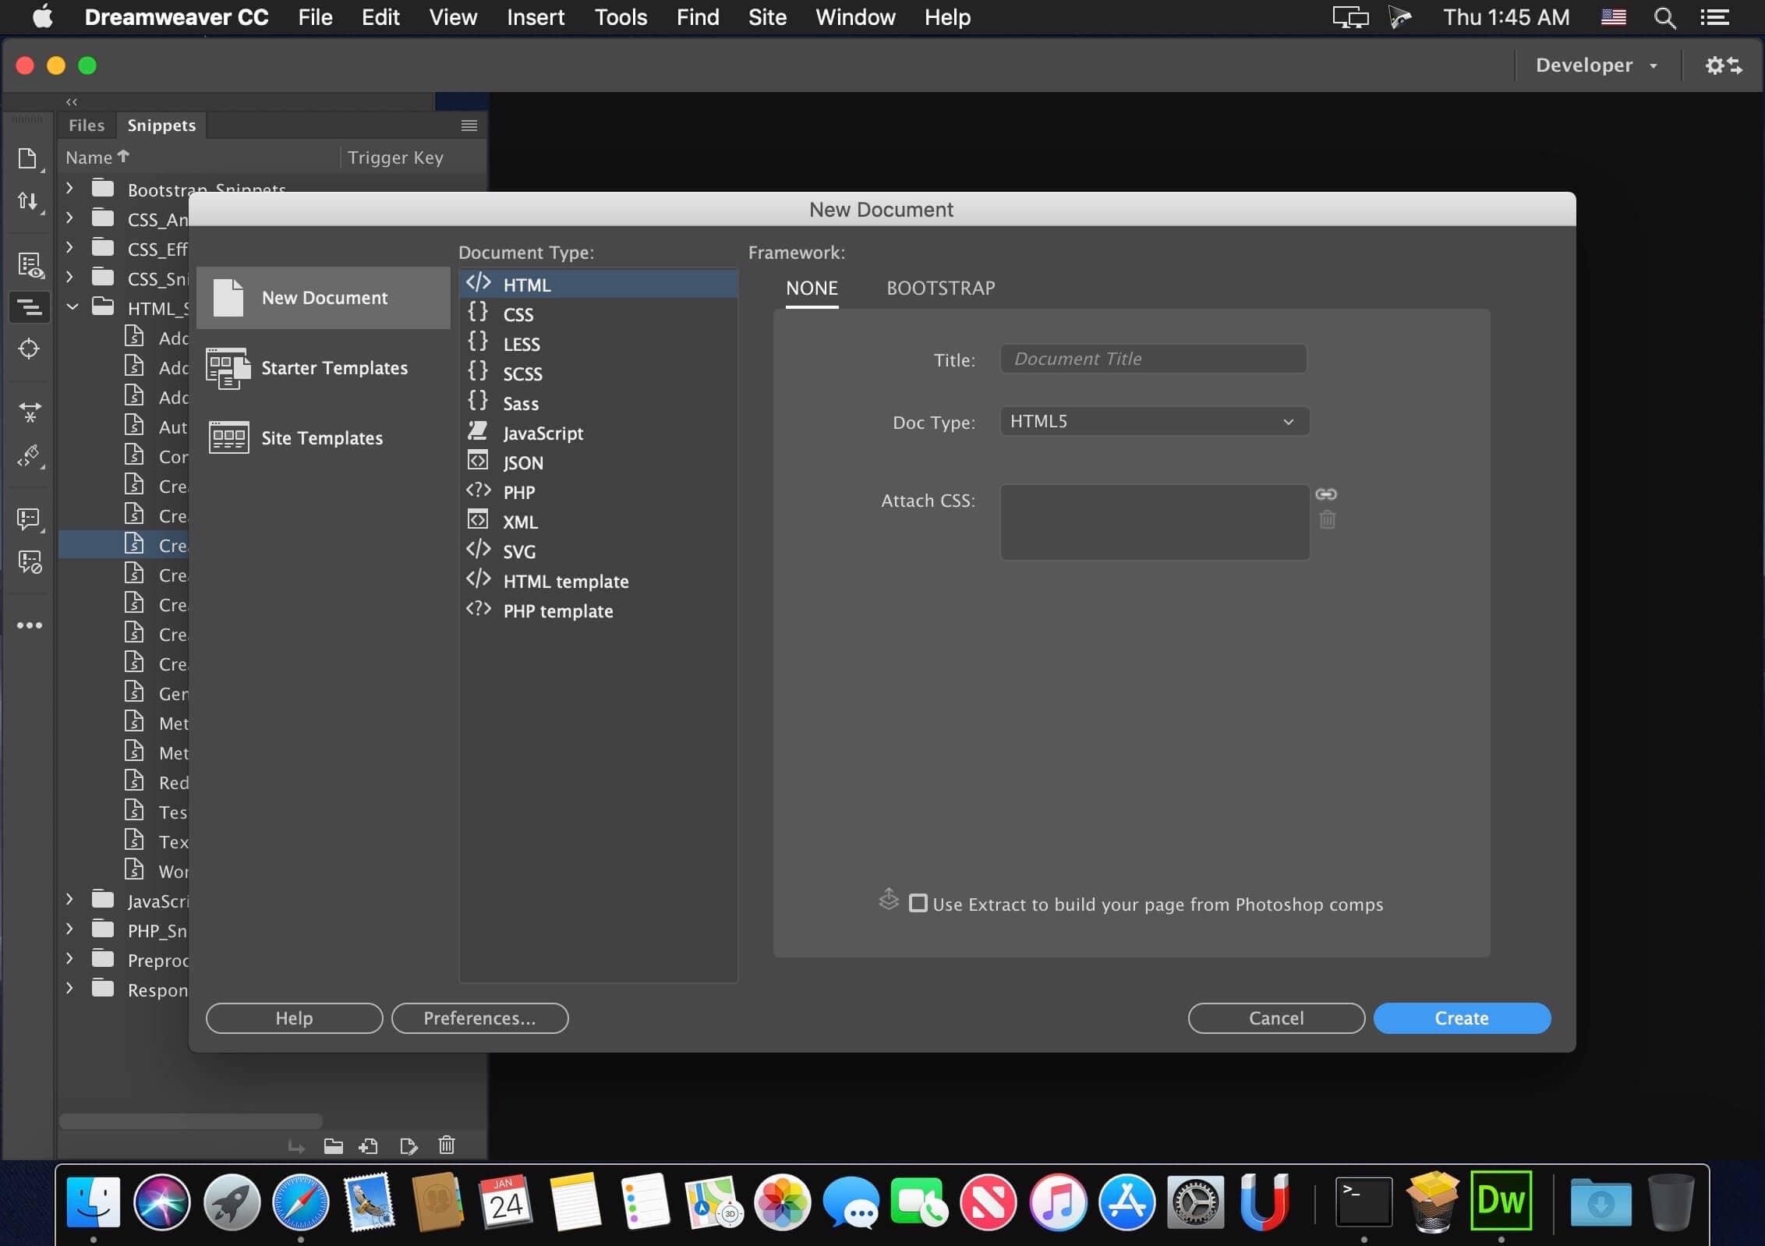Select the BOOTSTRAP framework tab

pyautogui.click(x=941, y=287)
